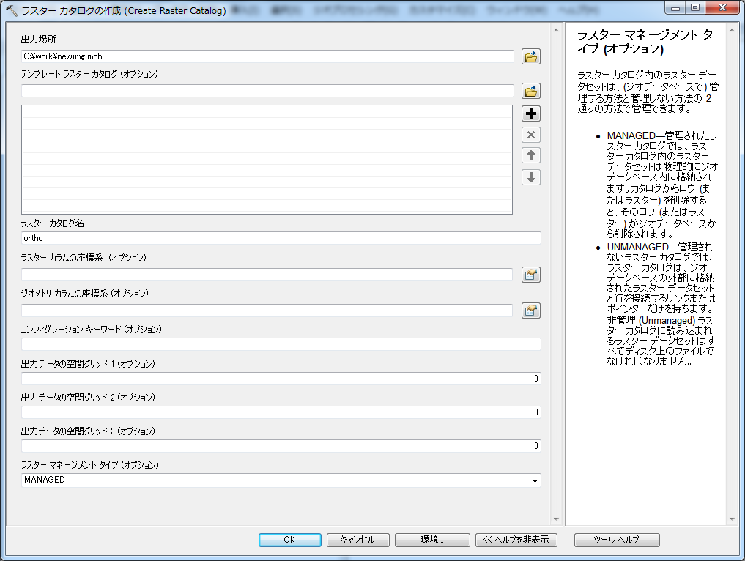Hide help with ヘルプを非表示 button

coord(516,540)
